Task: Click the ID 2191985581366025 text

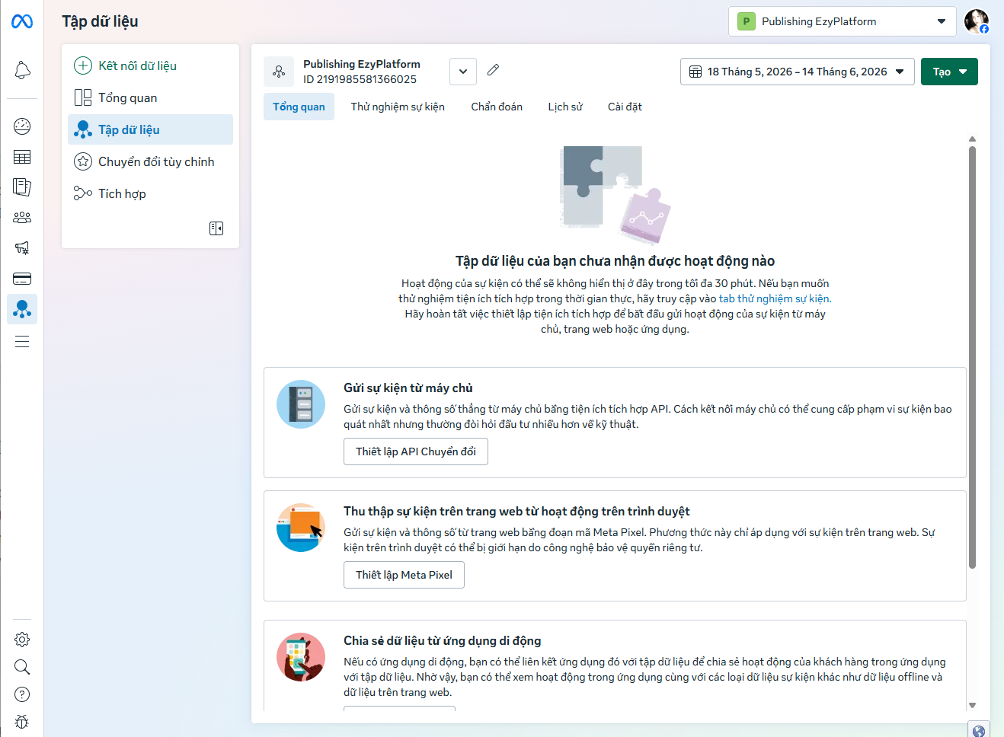Action: (x=360, y=79)
